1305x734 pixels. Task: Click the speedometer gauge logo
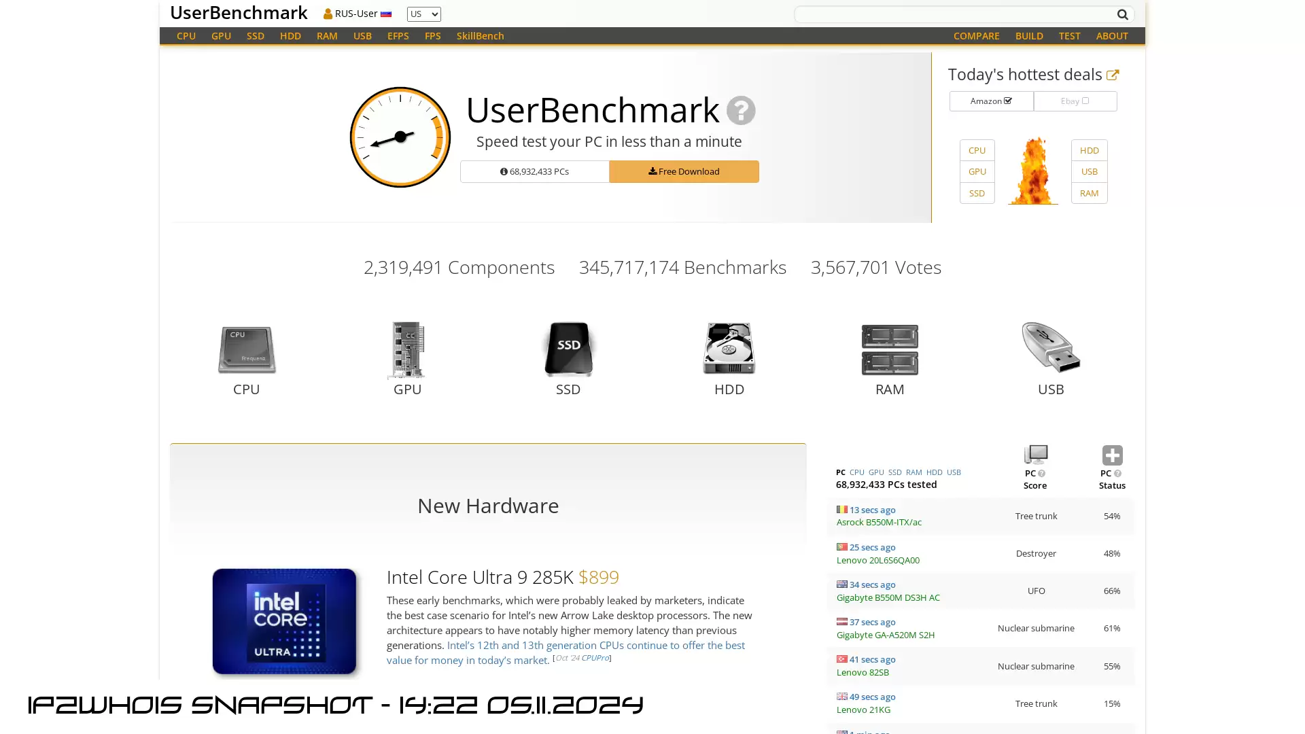point(400,137)
